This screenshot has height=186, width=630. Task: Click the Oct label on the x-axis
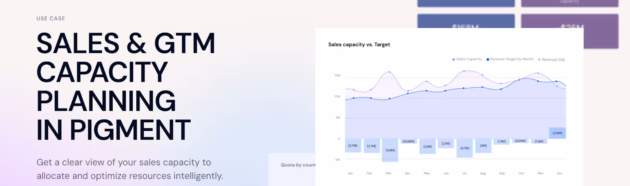pos(521,173)
